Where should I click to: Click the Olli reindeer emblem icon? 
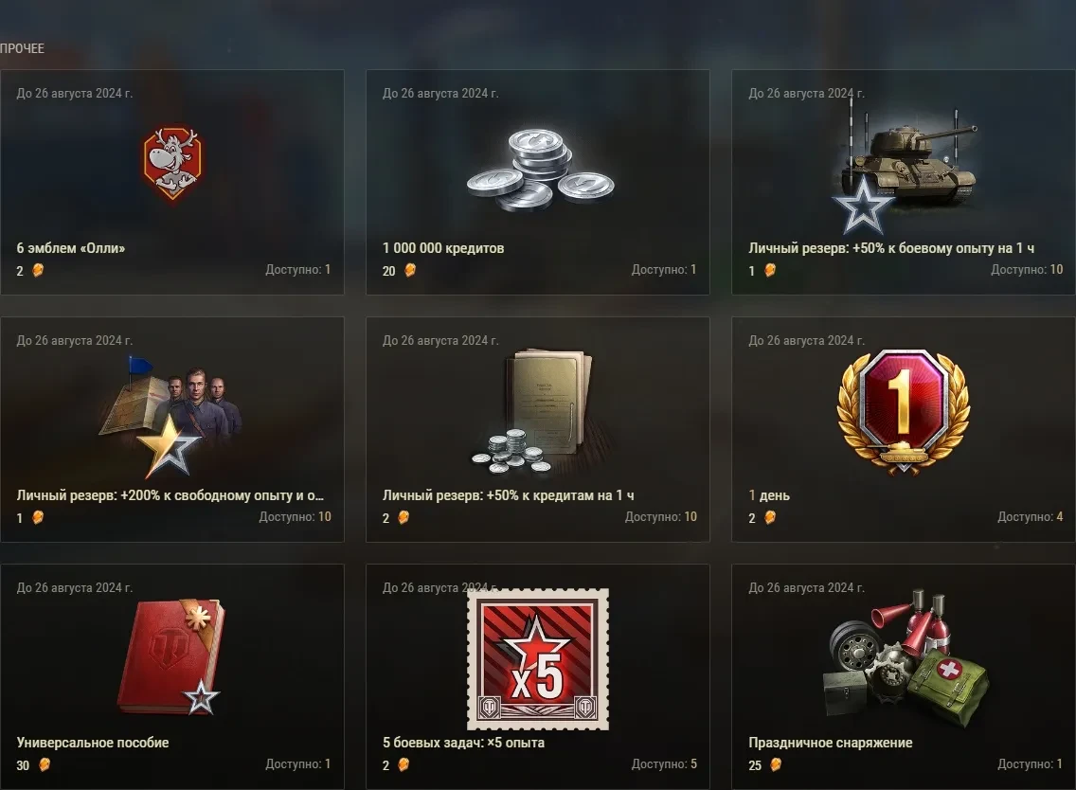click(172, 163)
